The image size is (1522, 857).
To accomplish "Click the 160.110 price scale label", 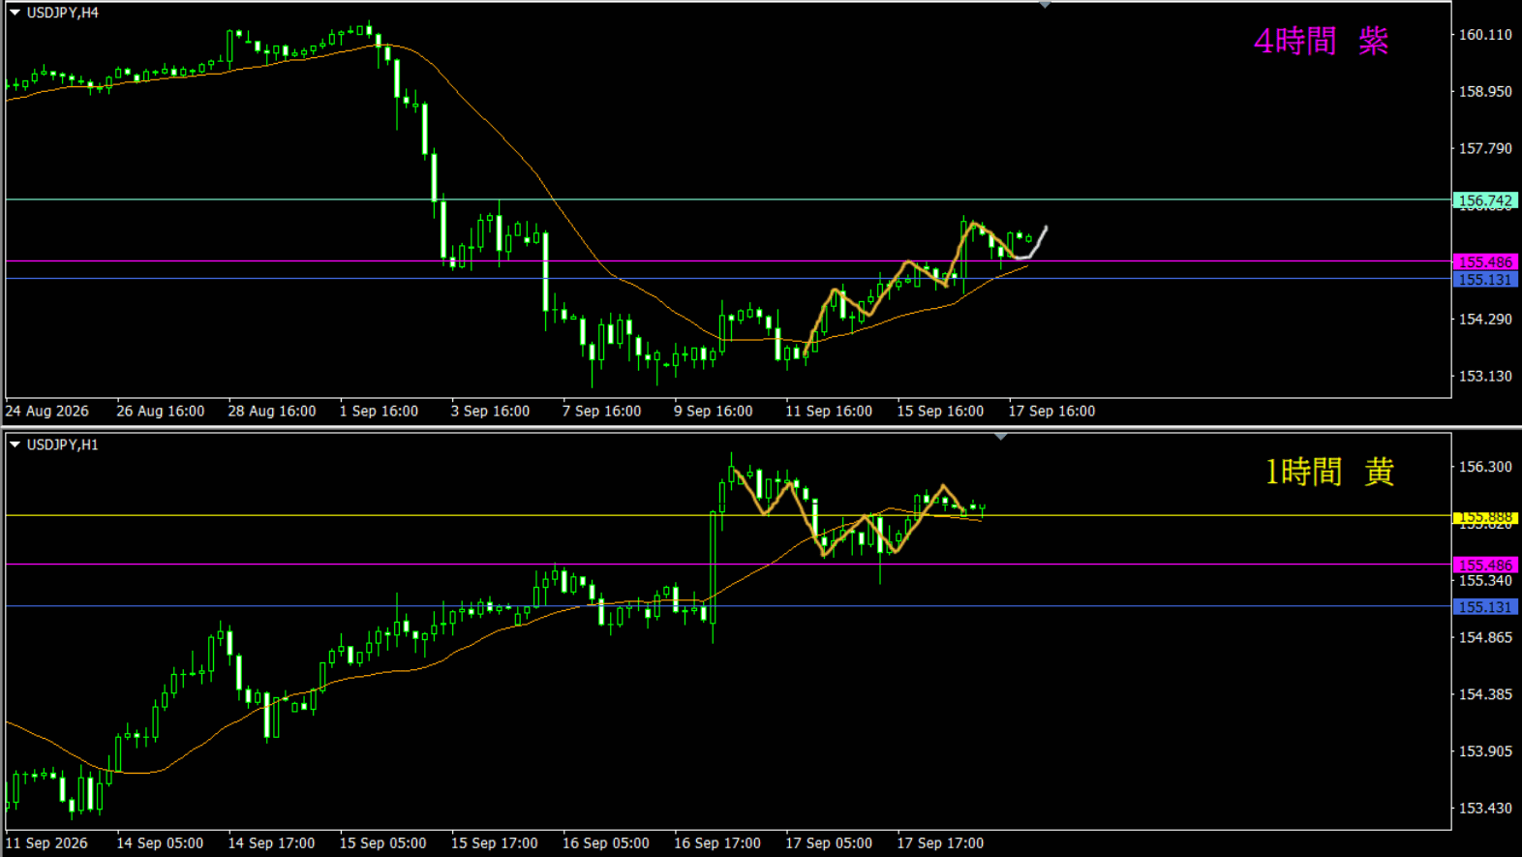I will (x=1485, y=35).
